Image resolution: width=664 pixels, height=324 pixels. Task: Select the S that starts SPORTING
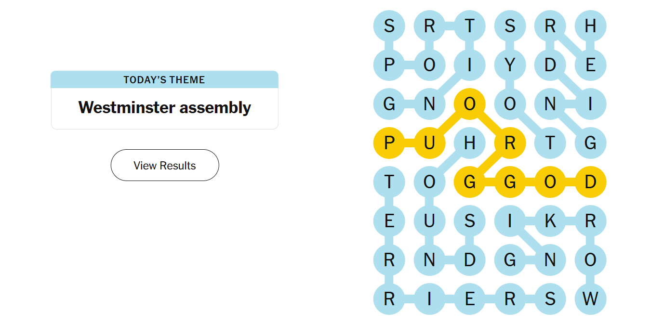click(x=389, y=26)
